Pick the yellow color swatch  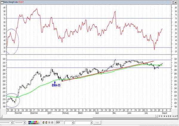click(x=38, y=122)
